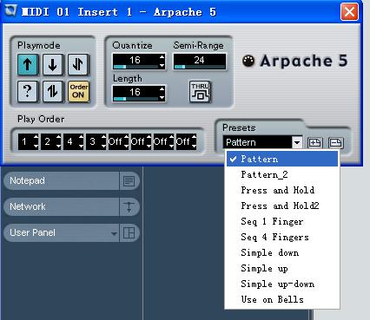Click the sixth Play Order slot Off
The image size is (370, 320).
click(142, 141)
